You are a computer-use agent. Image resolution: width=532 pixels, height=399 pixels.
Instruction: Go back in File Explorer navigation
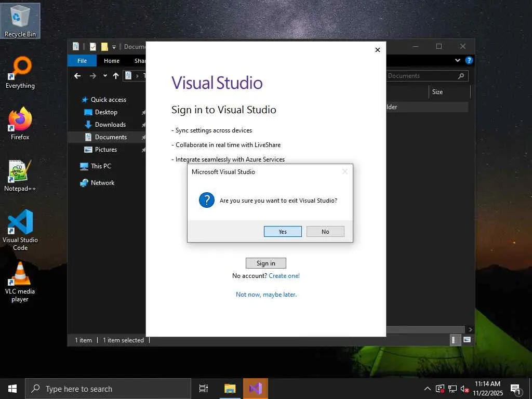[78, 76]
